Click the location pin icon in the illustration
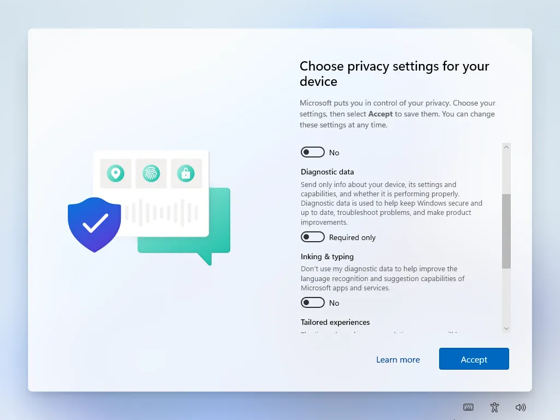 pos(115,173)
